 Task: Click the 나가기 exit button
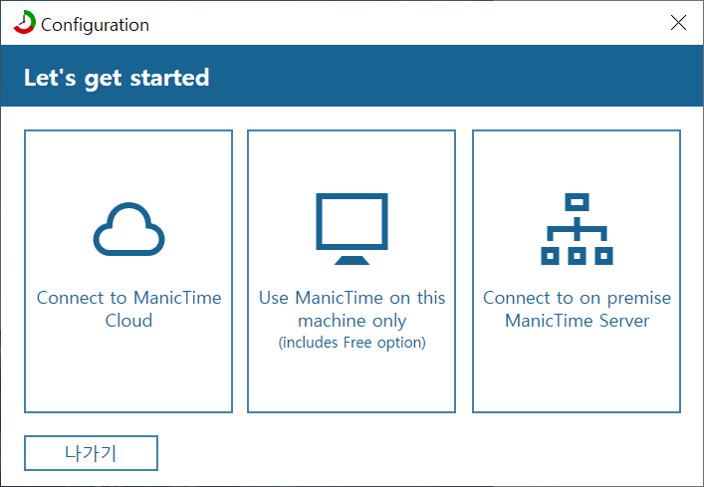[92, 453]
